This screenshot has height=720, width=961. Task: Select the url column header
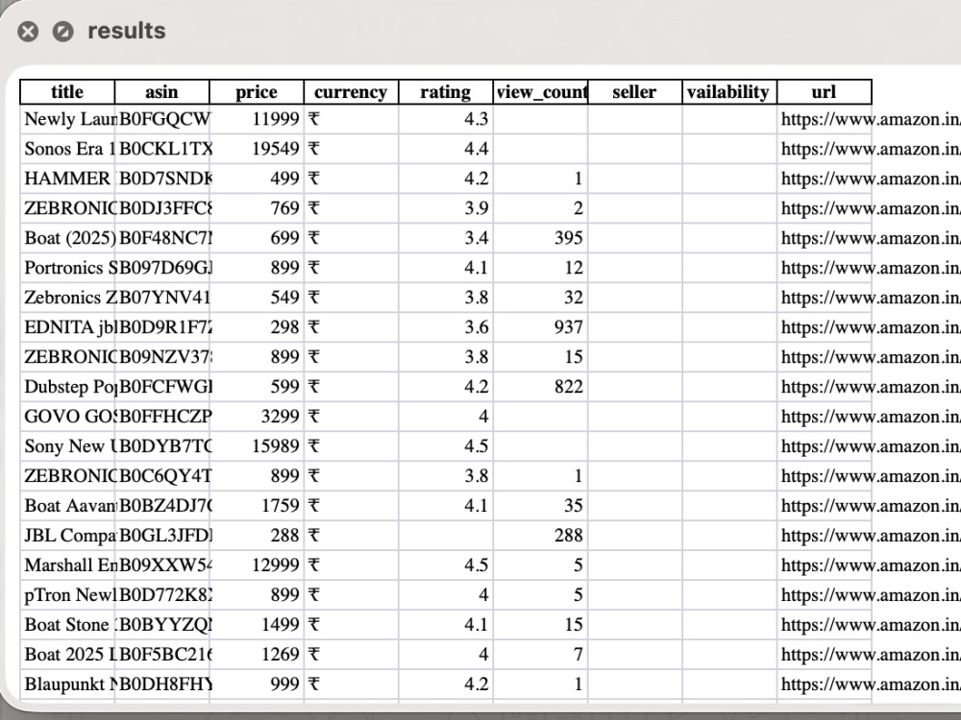[824, 92]
